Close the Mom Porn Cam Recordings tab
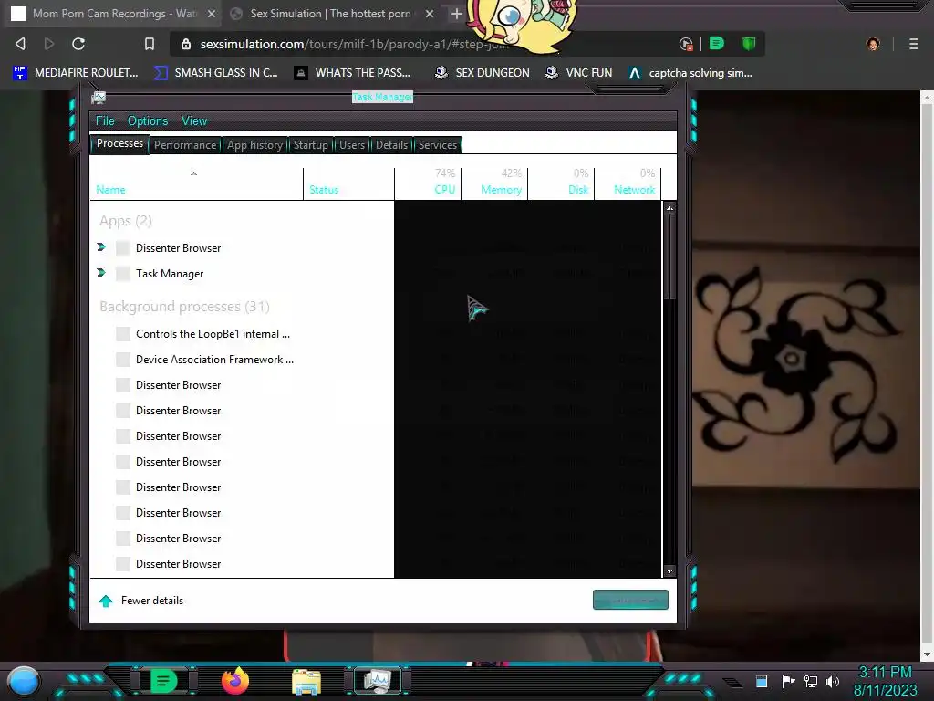 [212, 14]
